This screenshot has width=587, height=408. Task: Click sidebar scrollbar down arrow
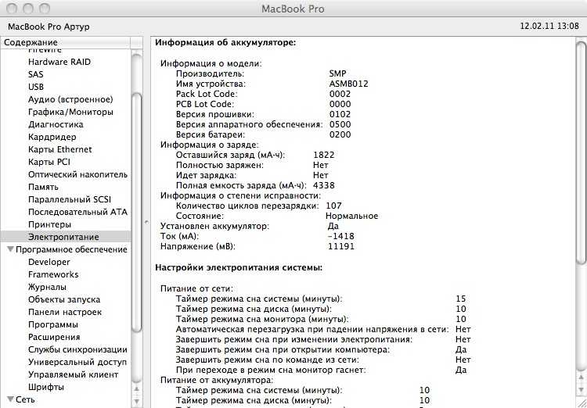[x=137, y=401]
